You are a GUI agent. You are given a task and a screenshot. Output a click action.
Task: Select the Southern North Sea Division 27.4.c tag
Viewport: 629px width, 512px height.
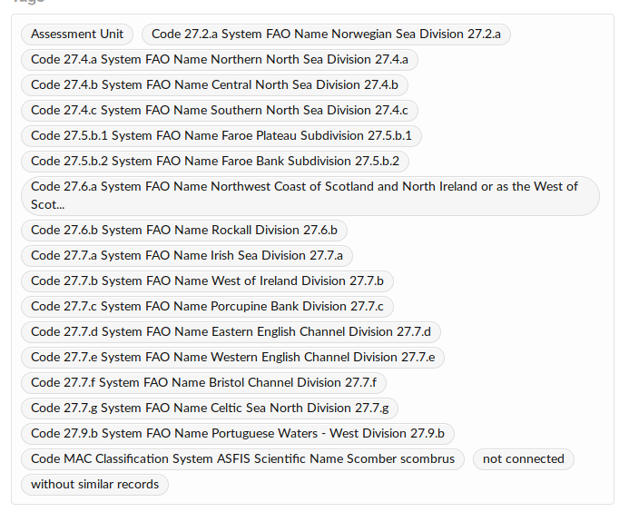pyautogui.click(x=220, y=111)
